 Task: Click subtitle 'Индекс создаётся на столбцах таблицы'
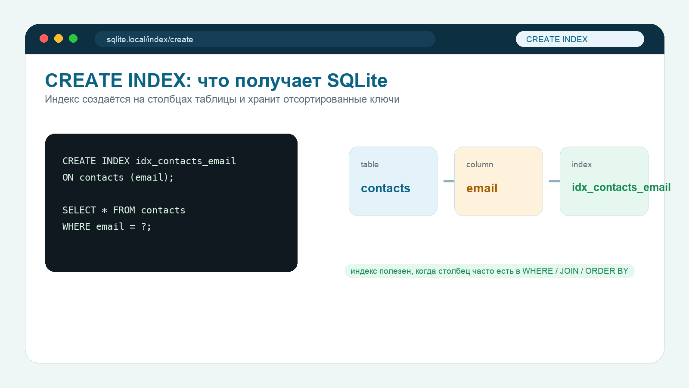(x=141, y=99)
